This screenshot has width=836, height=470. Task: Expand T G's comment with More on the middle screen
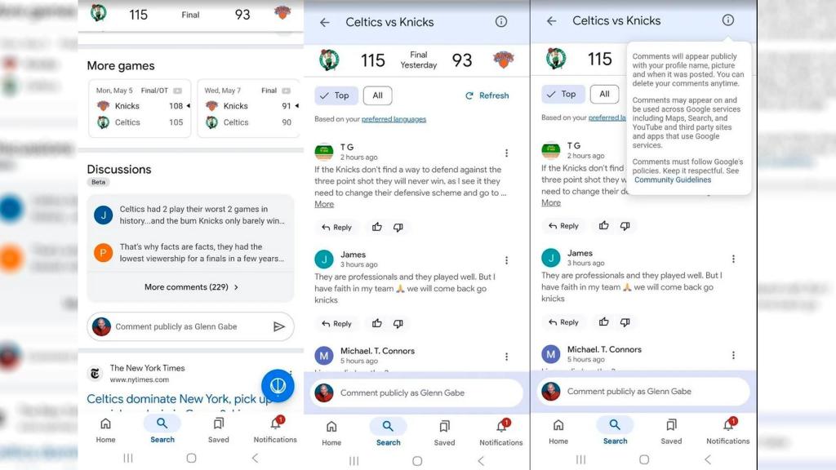click(324, 204)
